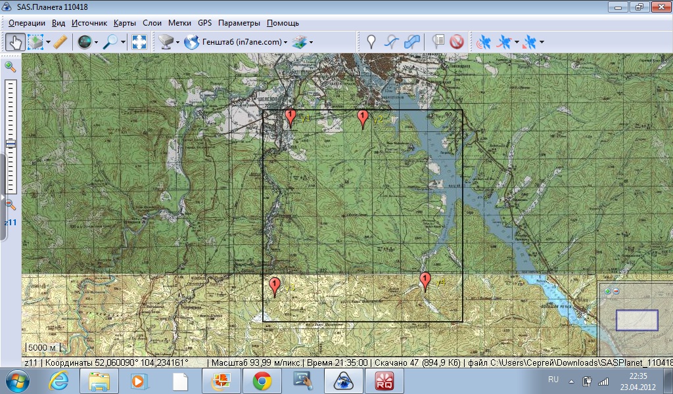Image resolution: width=673 pixels, height=394 pixels.
Task: Toggle hide all placemarks red icon
Action: [457, 42]
